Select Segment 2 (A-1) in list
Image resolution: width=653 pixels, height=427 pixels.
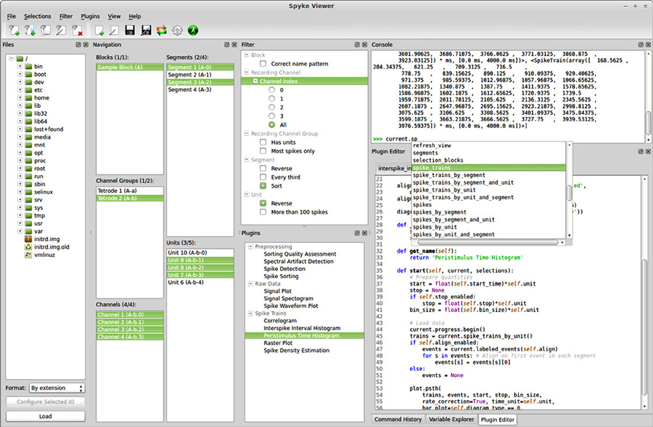coord(201,75)
